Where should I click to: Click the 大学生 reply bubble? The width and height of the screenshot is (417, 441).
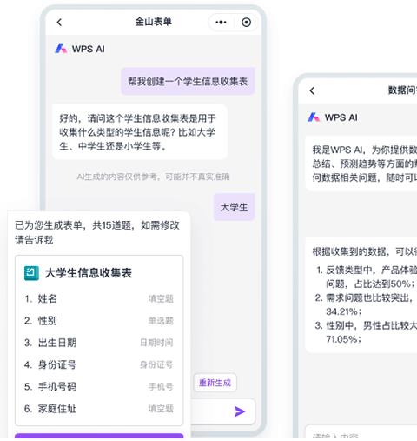(x=234, y=207)
